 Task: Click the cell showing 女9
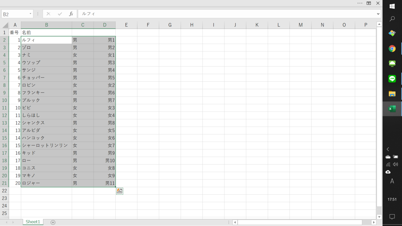click(105, 176)
